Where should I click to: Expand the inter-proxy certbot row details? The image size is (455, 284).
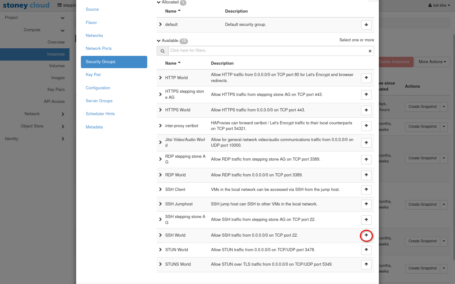pos(161,126)
